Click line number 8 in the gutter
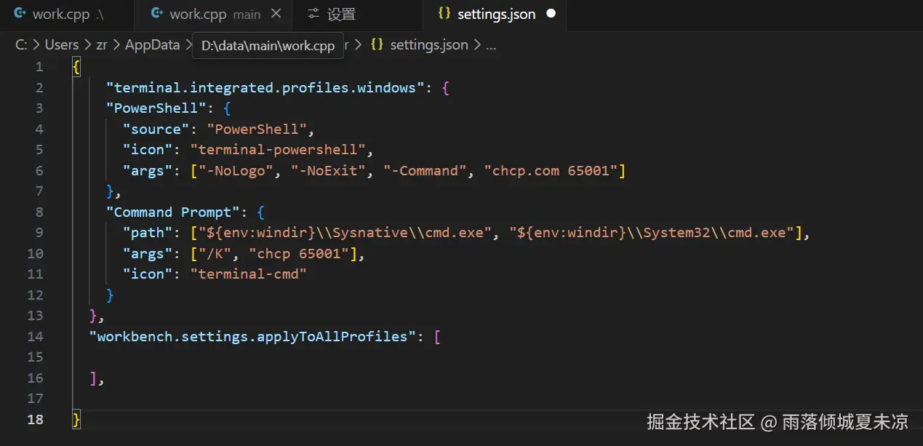The width and height of the screenshot is (923, 446). coord(39,212)
